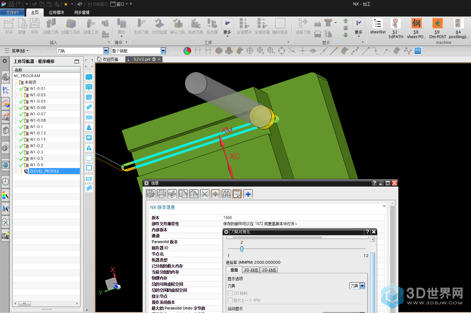
Task: Switch to 应用模块 ribbon tab
Action: (x=57, y=12)
